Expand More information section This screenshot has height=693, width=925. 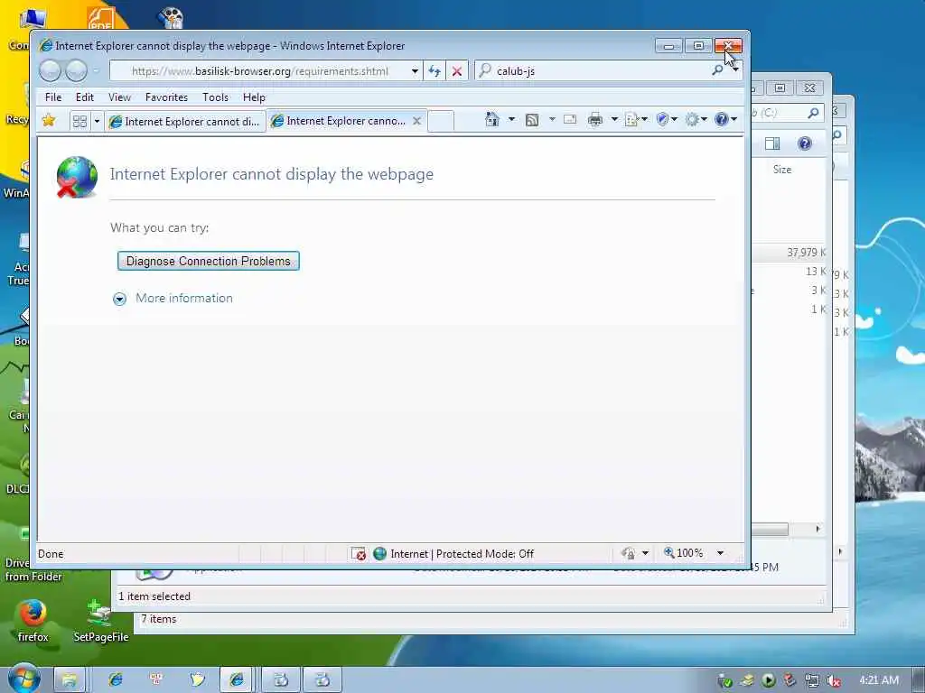120,299
